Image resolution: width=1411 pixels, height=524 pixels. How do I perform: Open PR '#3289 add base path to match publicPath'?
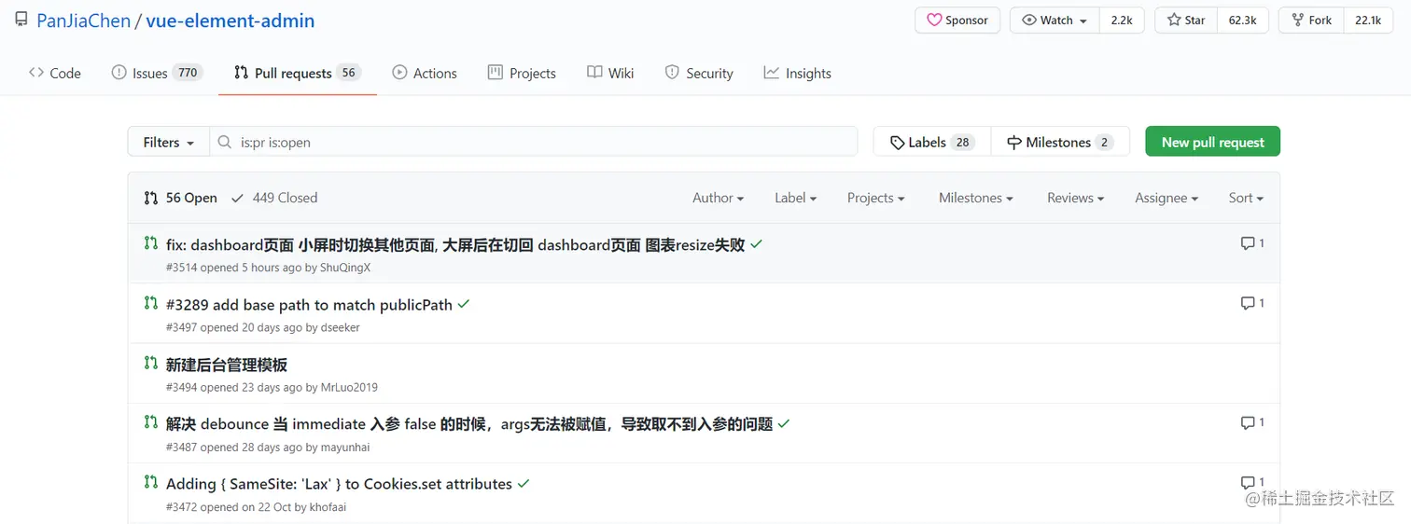click(309, 305)
